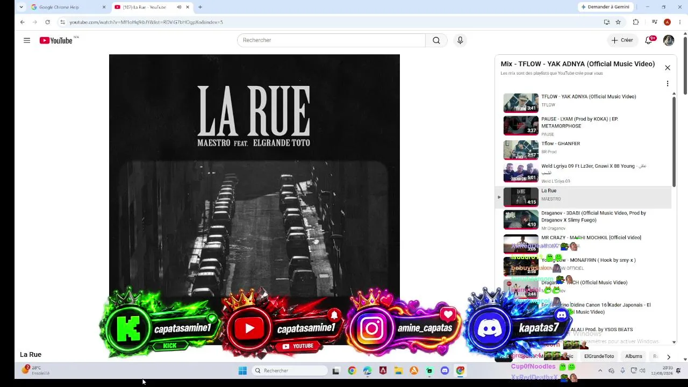Focus the YouTube Rechercher search field

331,40
